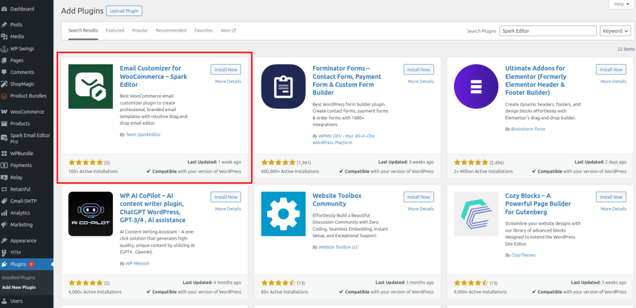Switch to the Featured tab

coord(115,30)
